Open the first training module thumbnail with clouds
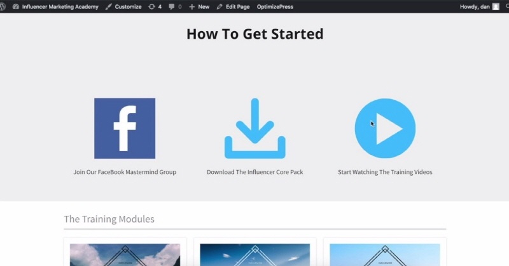 point(125,255)
